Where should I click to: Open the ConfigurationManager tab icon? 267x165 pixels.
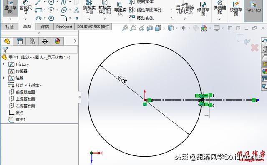pyautogui.click(x=32, y=41)
